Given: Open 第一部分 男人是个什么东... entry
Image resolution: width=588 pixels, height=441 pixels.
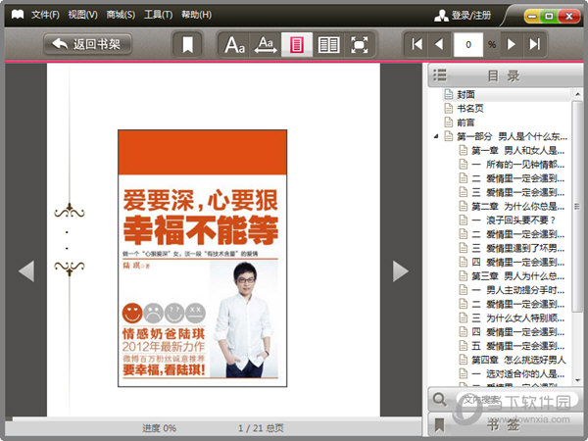Looking at the screenshot, I should (x=512, y=136).
